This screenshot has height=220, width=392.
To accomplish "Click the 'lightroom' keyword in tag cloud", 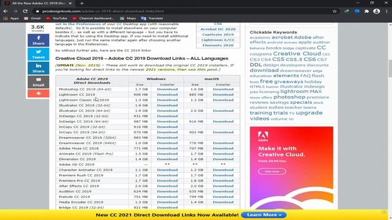I will 294,91.
